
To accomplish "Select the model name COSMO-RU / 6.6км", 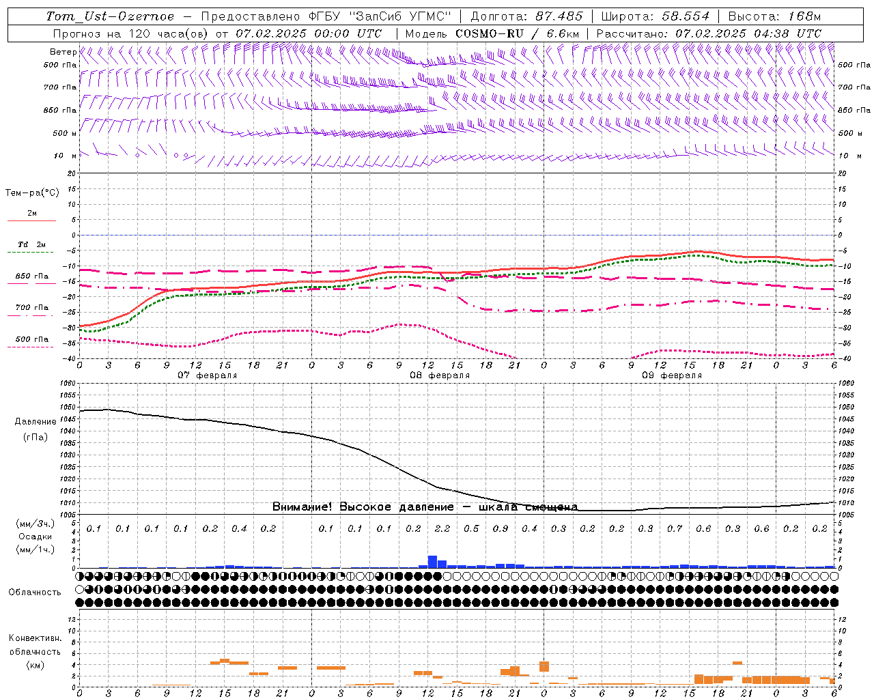I will (518, 33).
